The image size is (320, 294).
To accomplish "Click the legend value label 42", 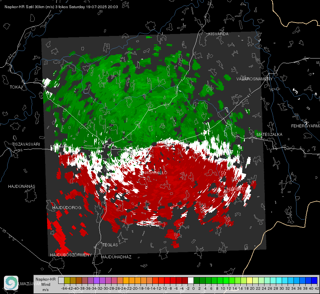I will click(317, 288).
